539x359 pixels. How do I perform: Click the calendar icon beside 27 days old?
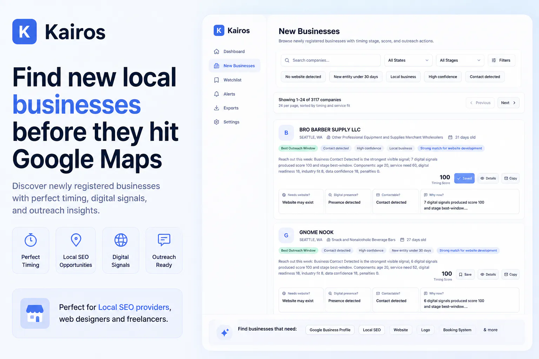[x=402, y=240]
